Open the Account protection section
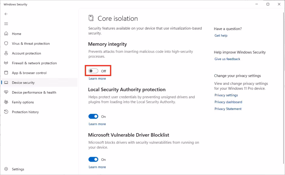The height and width of the screenshot is (175, 285). (x=27, y=53)
